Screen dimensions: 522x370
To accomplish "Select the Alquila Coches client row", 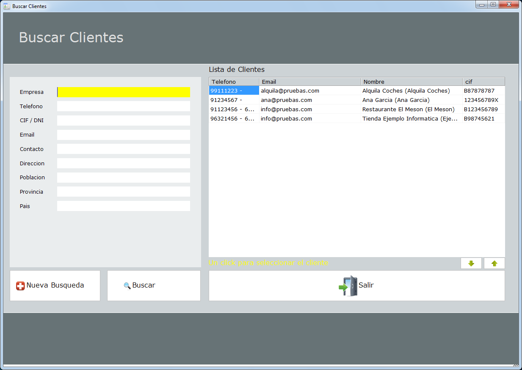I will tap(406, 91).
